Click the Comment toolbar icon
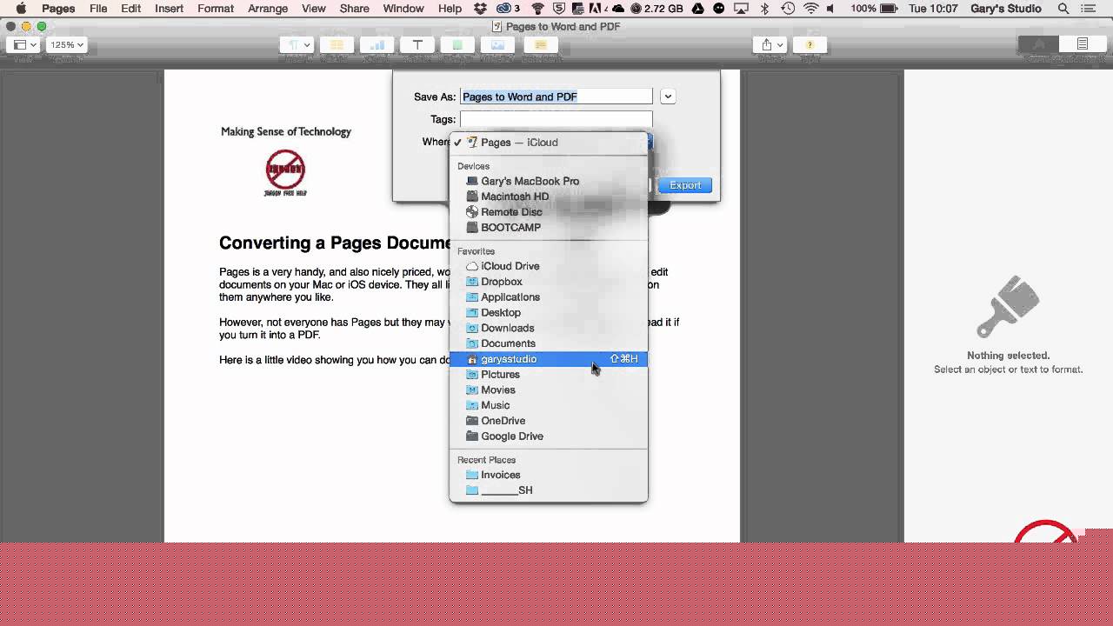The height and width of the screenshot is (626, 1113). tap(540, 44)
